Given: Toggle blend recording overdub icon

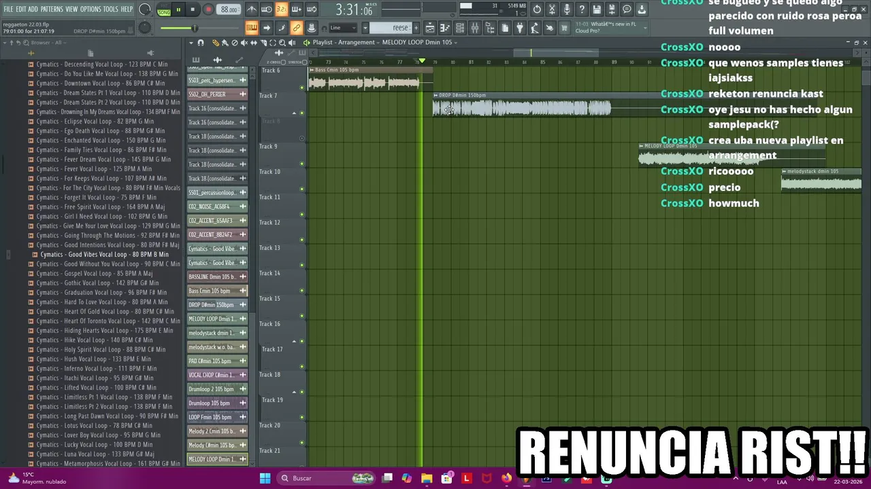Looking at the screenshot, I should coord(296,10).
